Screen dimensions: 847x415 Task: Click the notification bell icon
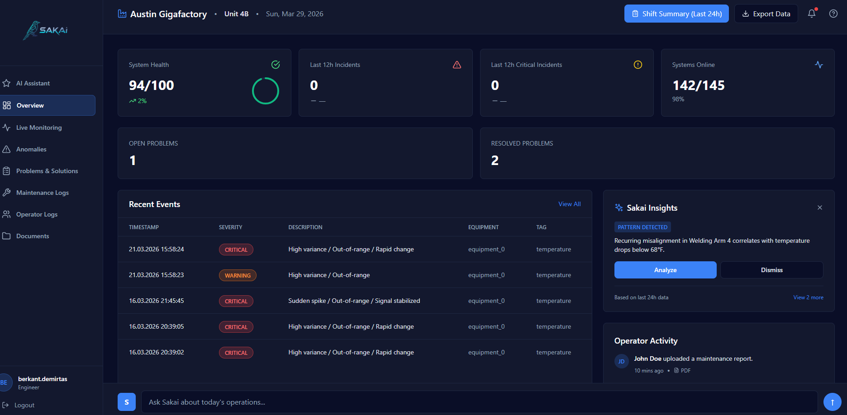point(812,14)
